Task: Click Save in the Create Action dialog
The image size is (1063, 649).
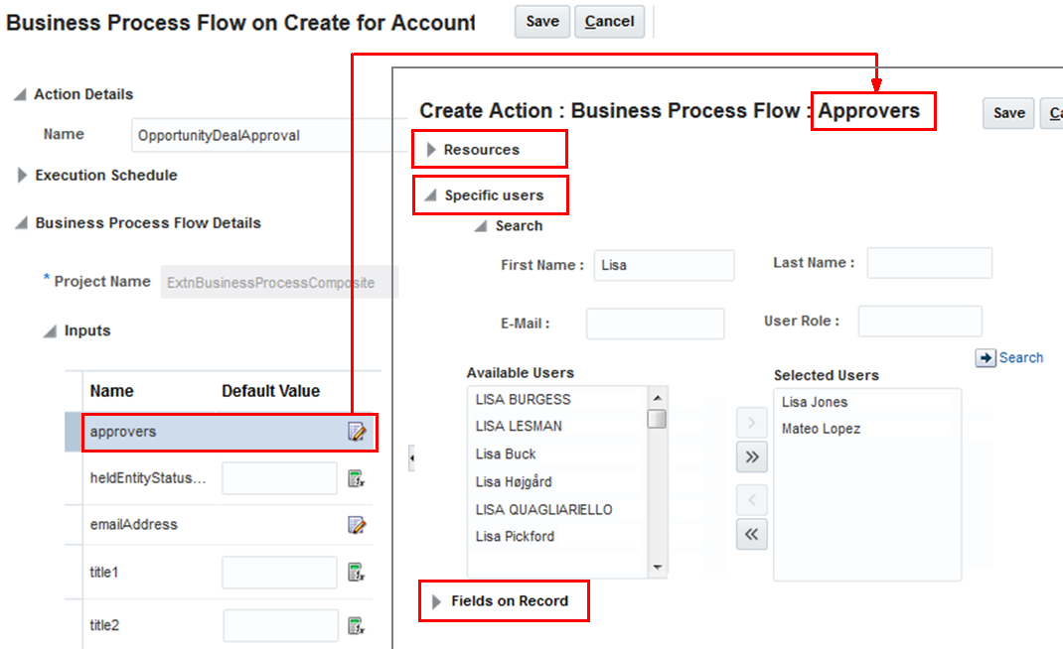Action: [x=1007, y=113]
